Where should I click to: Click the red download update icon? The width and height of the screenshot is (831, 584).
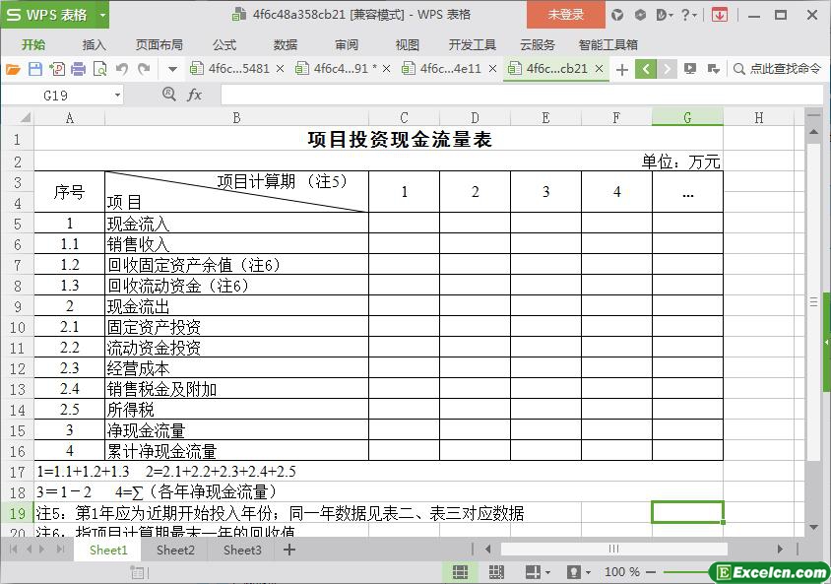(x=719, y=15)
